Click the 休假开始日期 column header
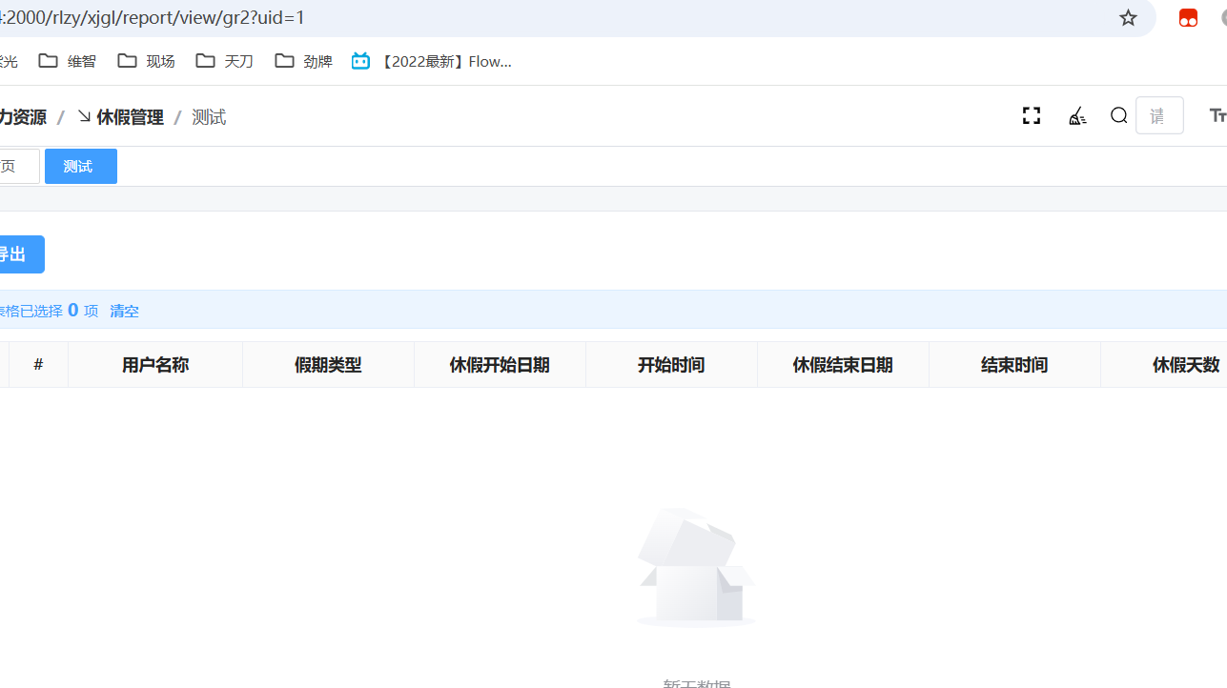1227x688 pixels. point(500,365)
